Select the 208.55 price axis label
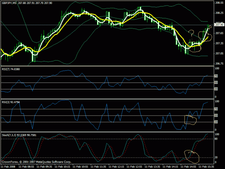 pyautogui.click(x=219, y=3)
